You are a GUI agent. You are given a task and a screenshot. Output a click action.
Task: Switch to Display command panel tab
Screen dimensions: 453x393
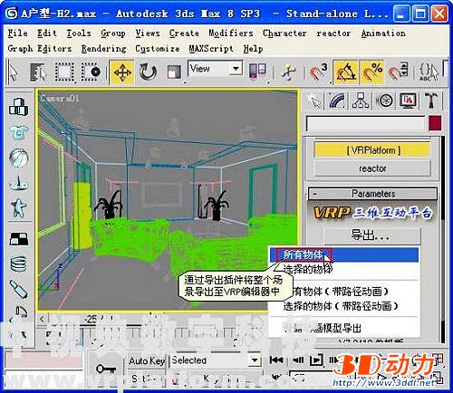[x=408, y=101]
